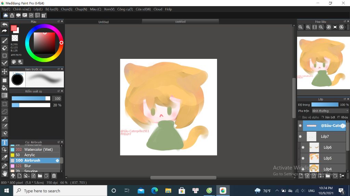The height and width of the screenshot is (196, 350).
Task: Click zoom out icon in Navigator
Action: (x=321, y=27)
